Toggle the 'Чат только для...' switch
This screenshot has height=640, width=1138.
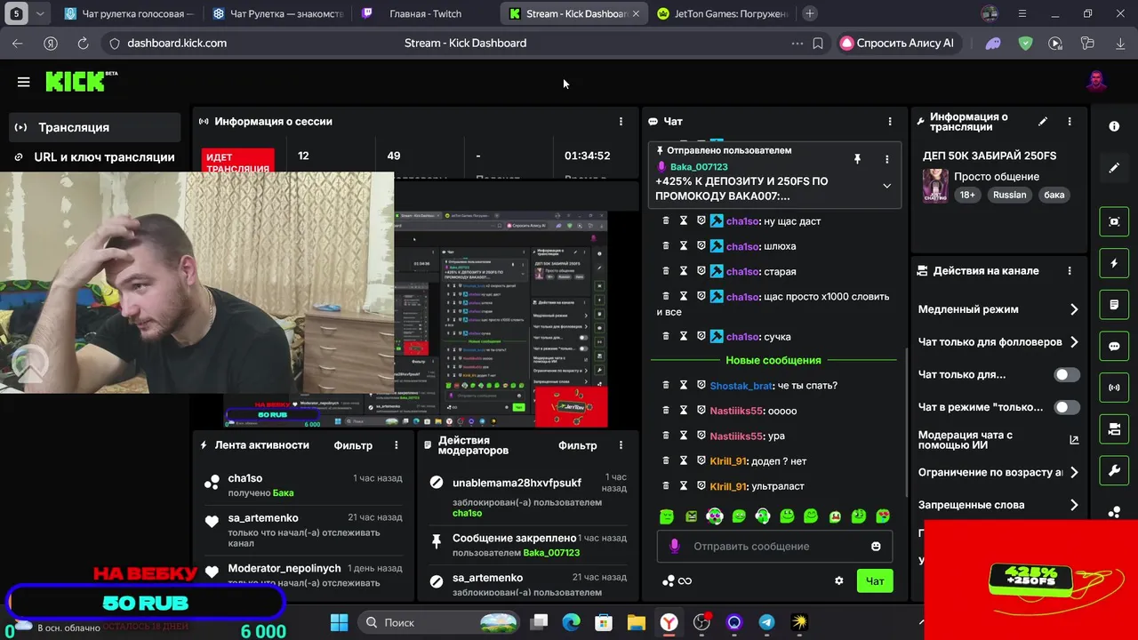click(x=1067, y=375)
